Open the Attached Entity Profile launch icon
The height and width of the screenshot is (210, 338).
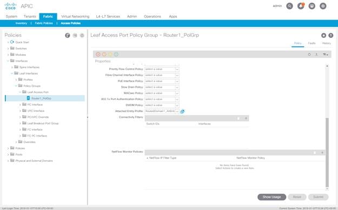tap(182, 111)
